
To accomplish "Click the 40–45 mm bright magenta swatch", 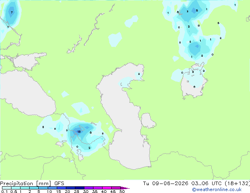I will (107, 188).
